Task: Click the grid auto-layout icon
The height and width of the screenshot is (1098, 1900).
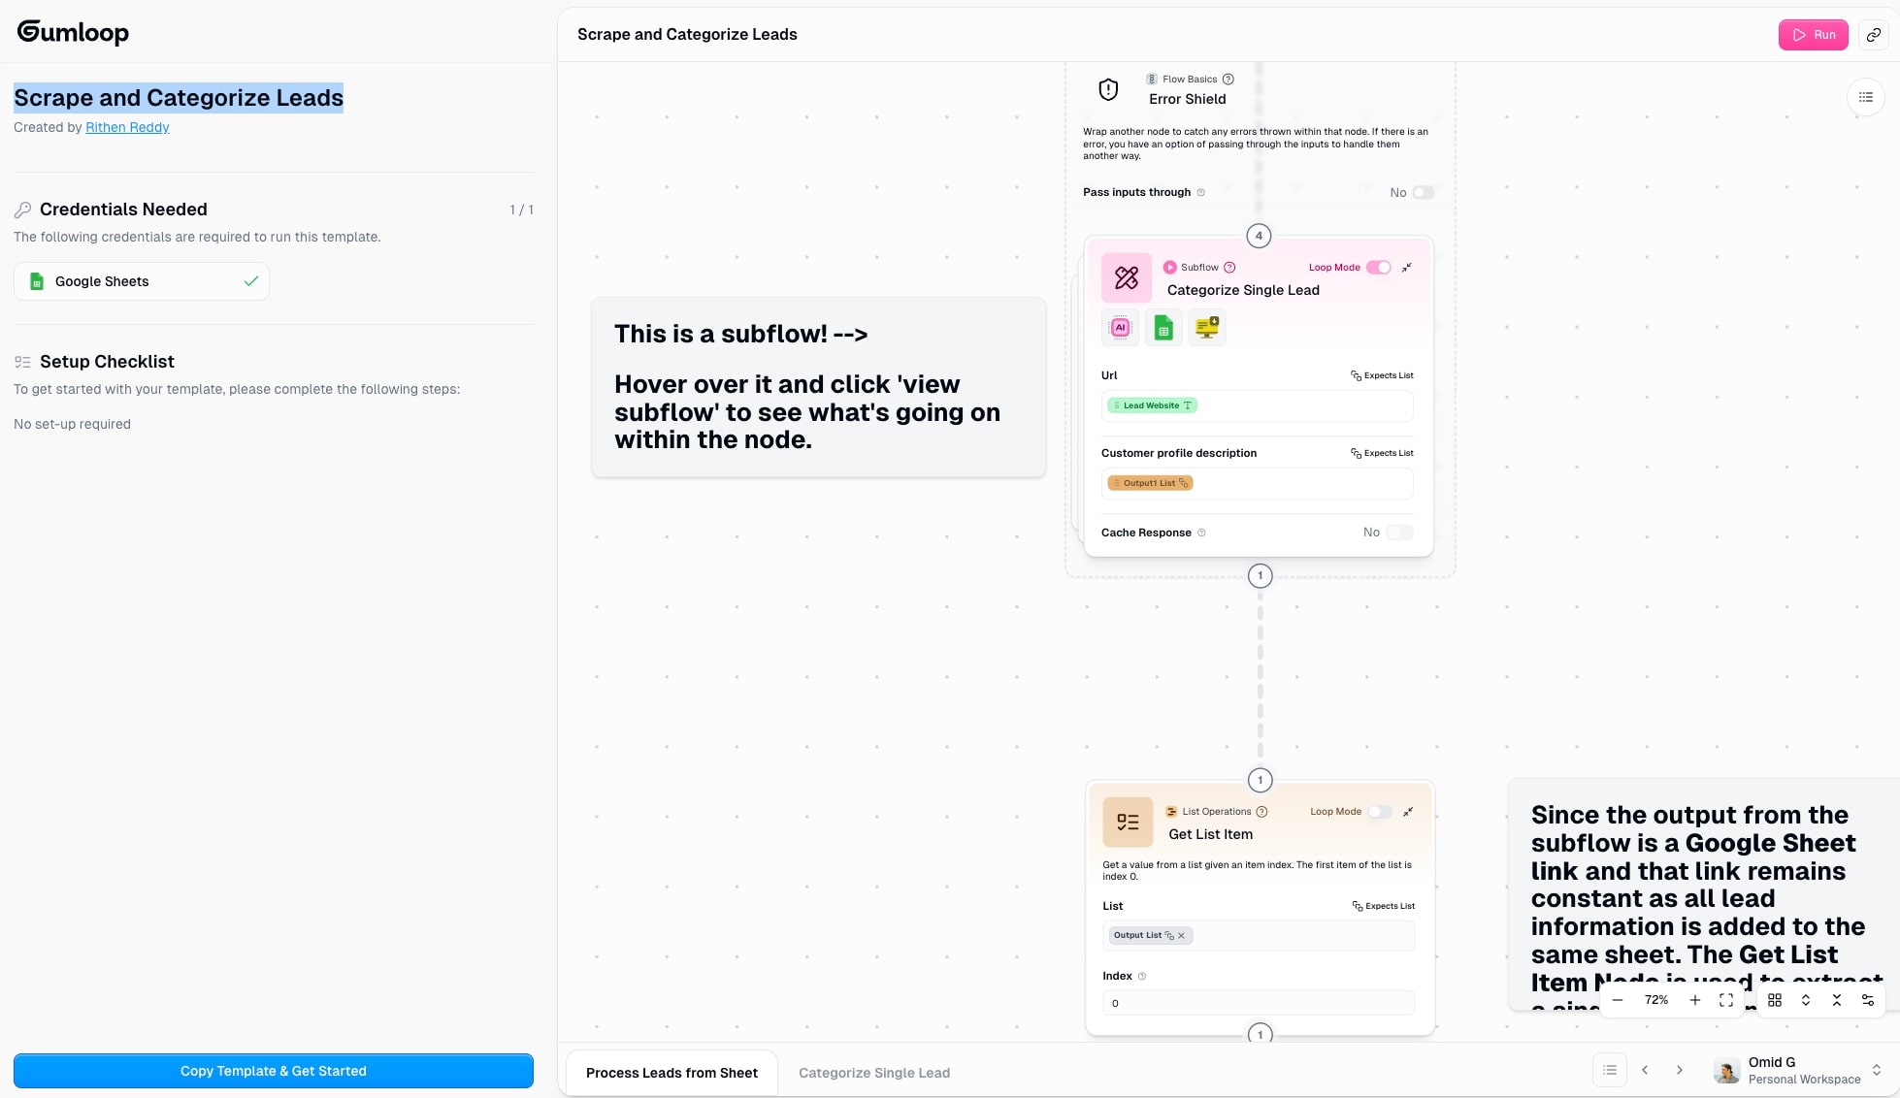Action: click(x=1775, y=1000)
